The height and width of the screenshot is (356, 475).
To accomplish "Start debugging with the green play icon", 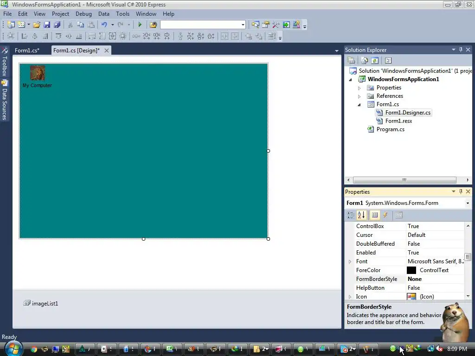I will point(140,25).
